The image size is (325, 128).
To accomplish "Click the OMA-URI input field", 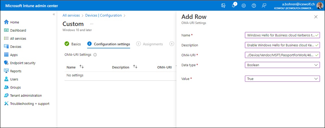I will (282, 55).
